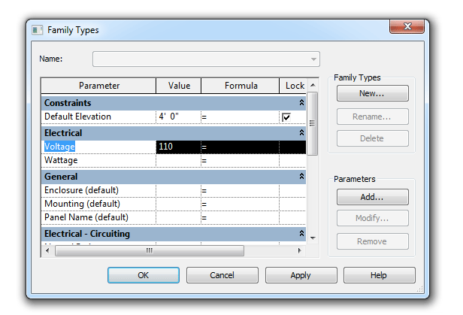Click the Modify... parameter button
Image resolution: width=463 pixels, height=315 pixels.
coord(373,218)
